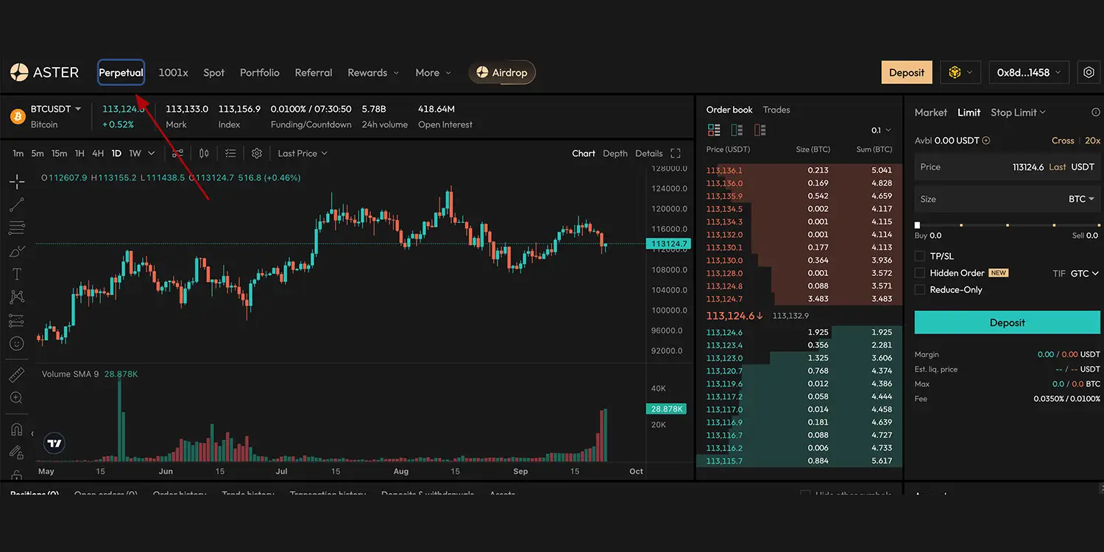Image resolution: width=1104 pixels, height=552 pixels.
Task: Open chart settings gear icon
Action: click(257, 153)
